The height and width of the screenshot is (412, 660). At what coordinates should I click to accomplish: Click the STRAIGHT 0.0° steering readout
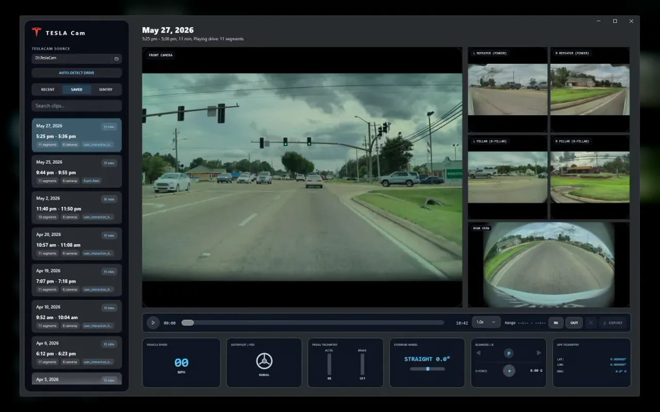(427, 359)
